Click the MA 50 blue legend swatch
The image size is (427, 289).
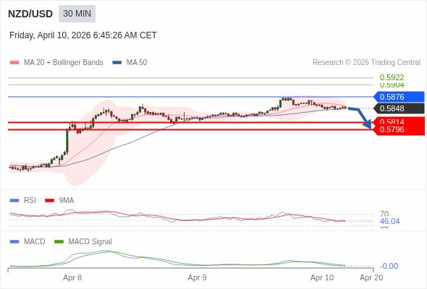117,63
